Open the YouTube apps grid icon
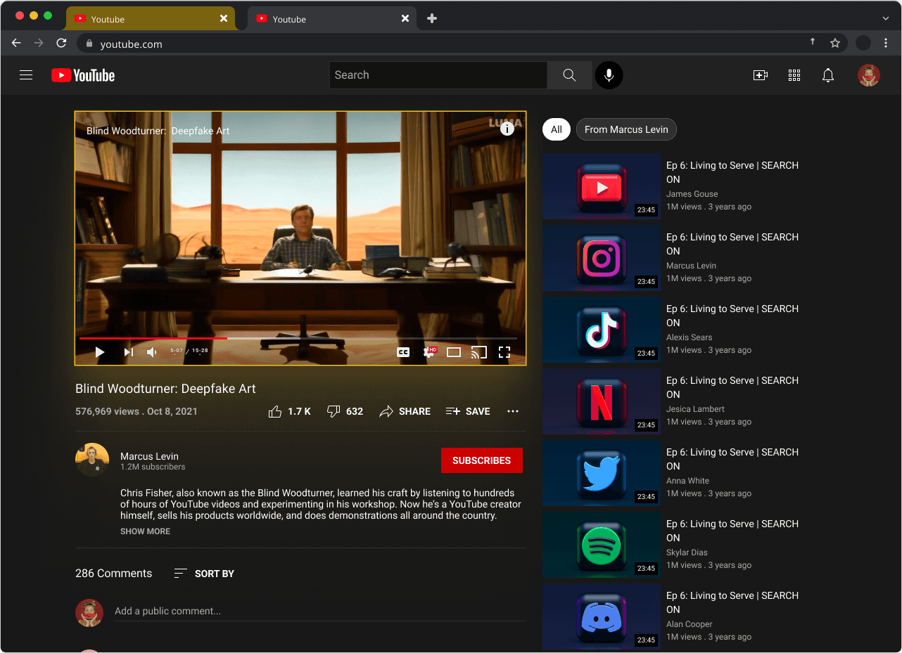The image size is (902, 653). [x=794, y=75]
